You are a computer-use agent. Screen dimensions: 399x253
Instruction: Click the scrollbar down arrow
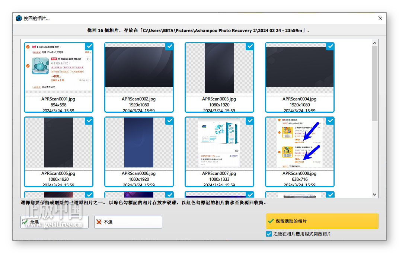374,195
